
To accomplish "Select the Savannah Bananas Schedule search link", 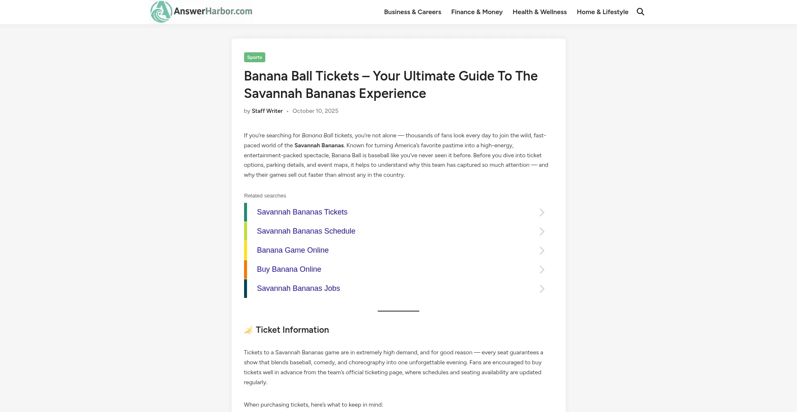I will point(306,231).
